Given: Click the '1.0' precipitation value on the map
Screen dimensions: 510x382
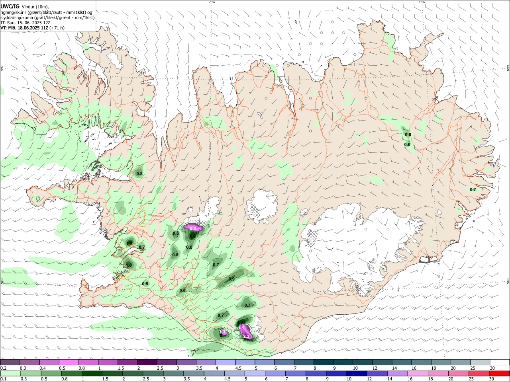Looking at the screenshot, I should click(x=129, y=265).
